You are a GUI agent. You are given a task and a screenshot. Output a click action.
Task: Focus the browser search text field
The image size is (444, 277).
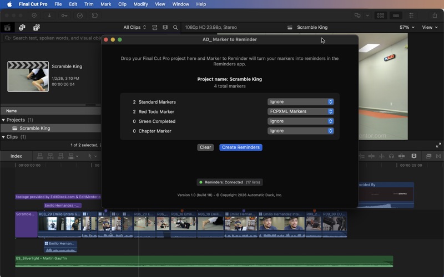point(54,38)
